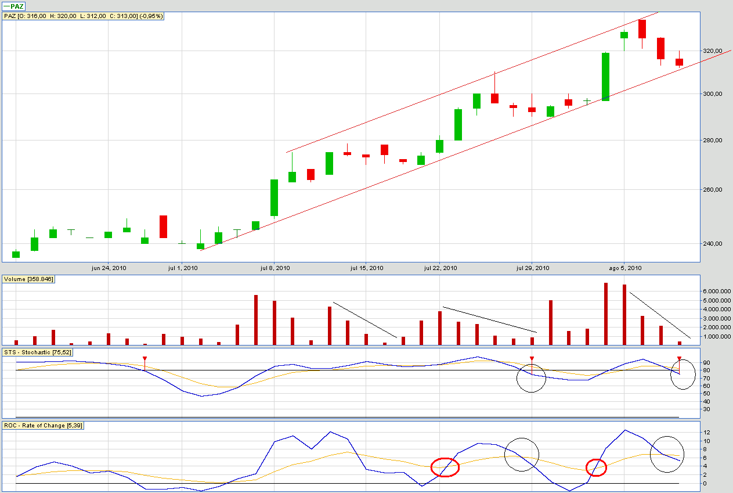Image resolution: width=733 pixels, height=493 pixels.
Task: Select the tall red candle before jul 1
Action: click(x=164, y=226)
